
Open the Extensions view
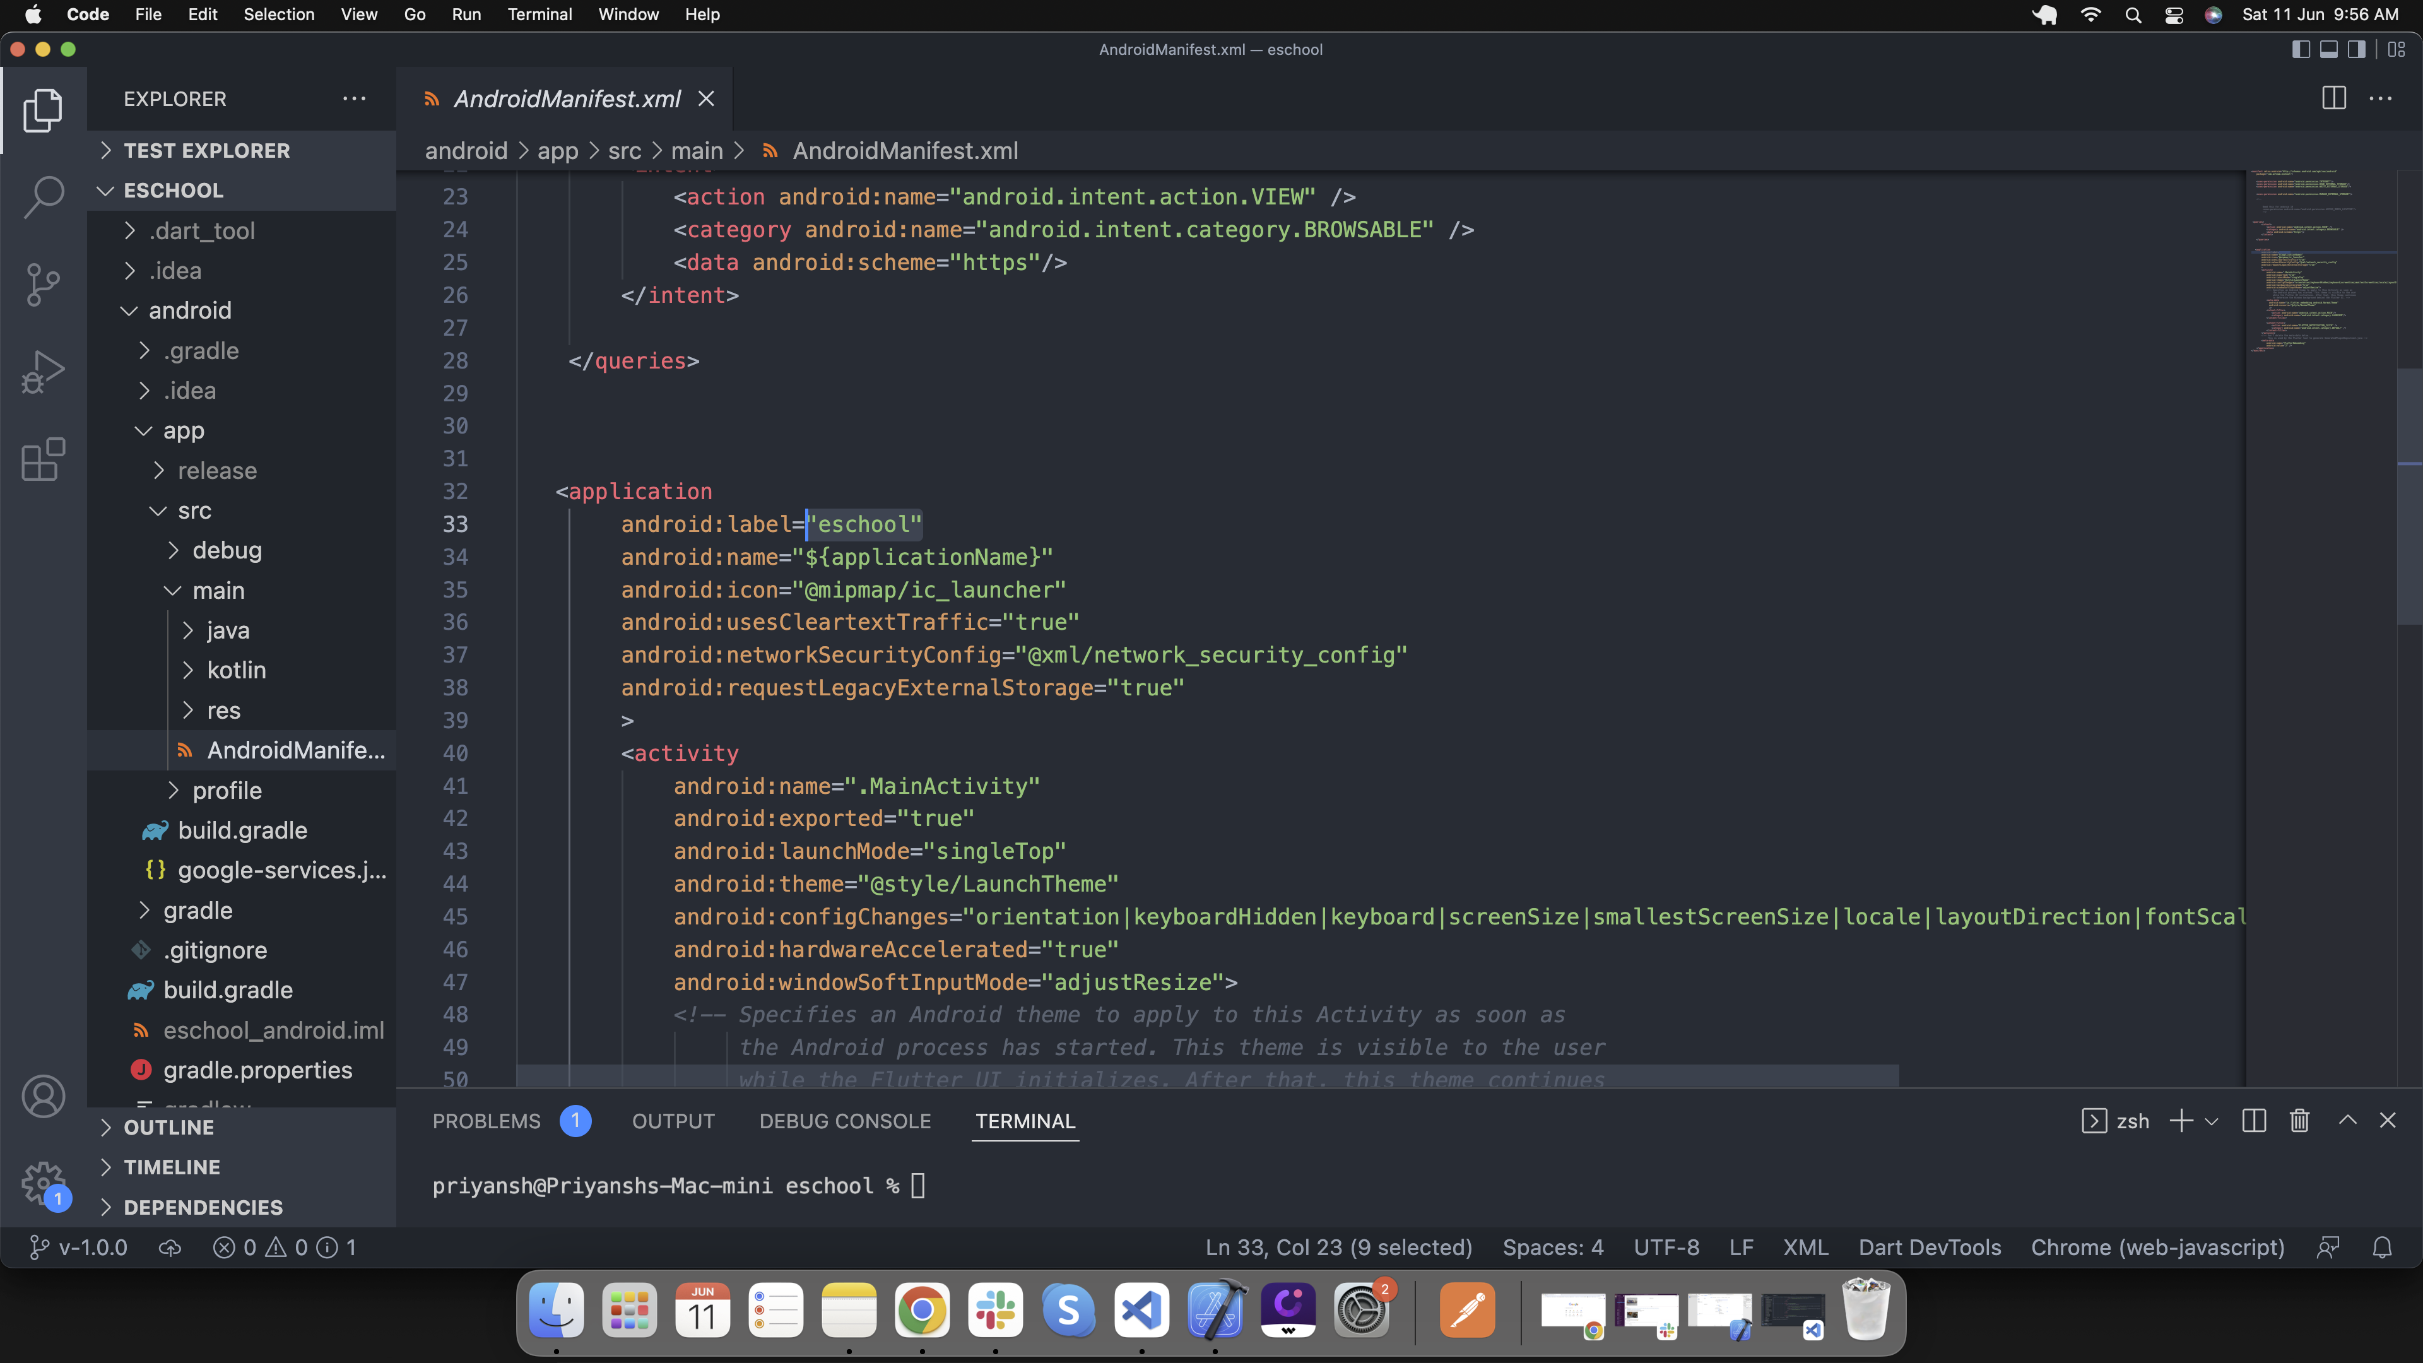tap(44, 459)
